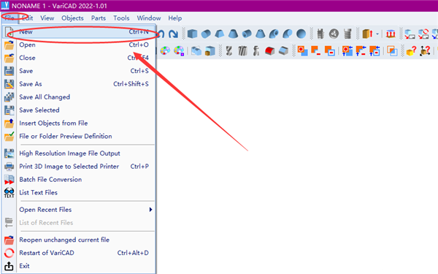438x274 pixels.
Task: Click the extrude profile icon with red arrow
Action: coord(367,34)
